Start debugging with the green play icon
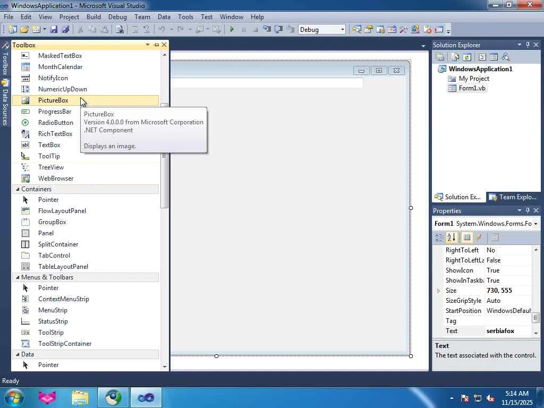 pos(232,30)
